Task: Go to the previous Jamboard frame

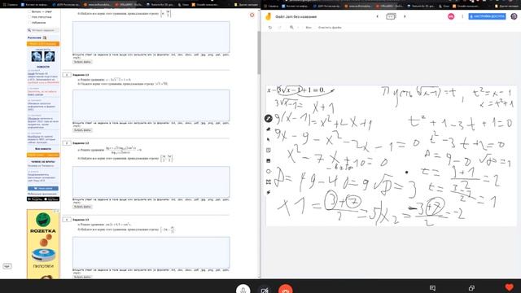Action: tap(377, 16)
